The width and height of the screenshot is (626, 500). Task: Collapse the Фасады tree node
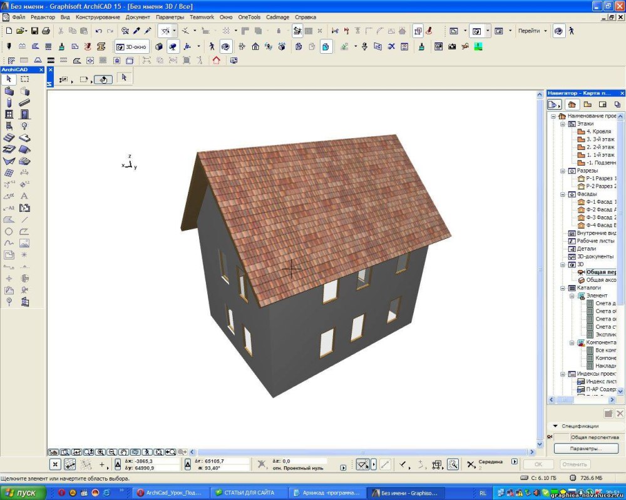point(562,194)
